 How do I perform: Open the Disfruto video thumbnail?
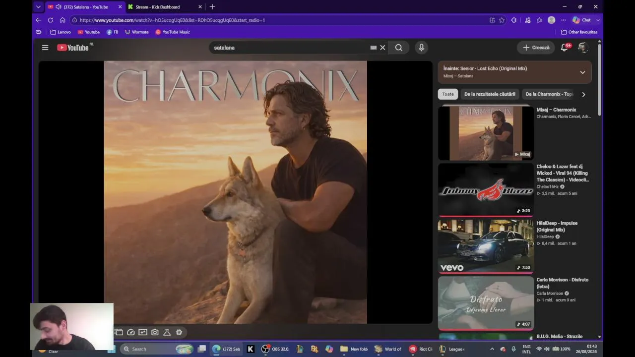(486, 303)
